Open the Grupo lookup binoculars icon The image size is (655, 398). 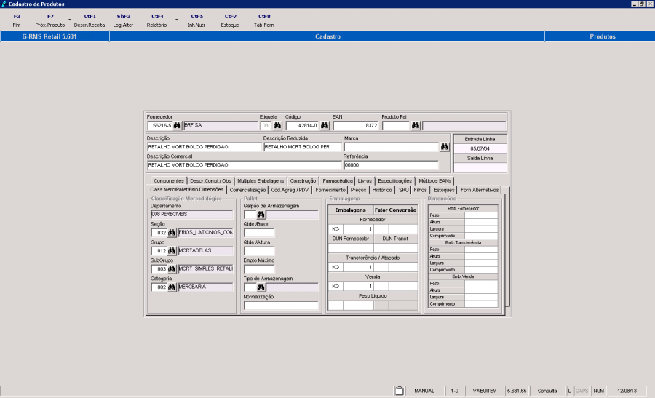coord(172,250)
